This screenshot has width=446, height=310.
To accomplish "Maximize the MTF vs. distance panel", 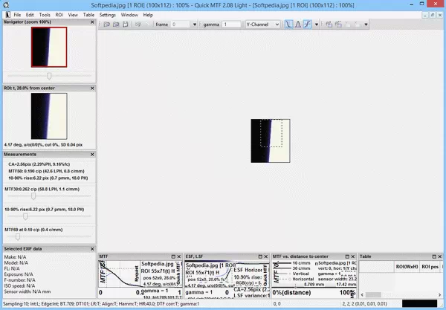I will (347, 256).
